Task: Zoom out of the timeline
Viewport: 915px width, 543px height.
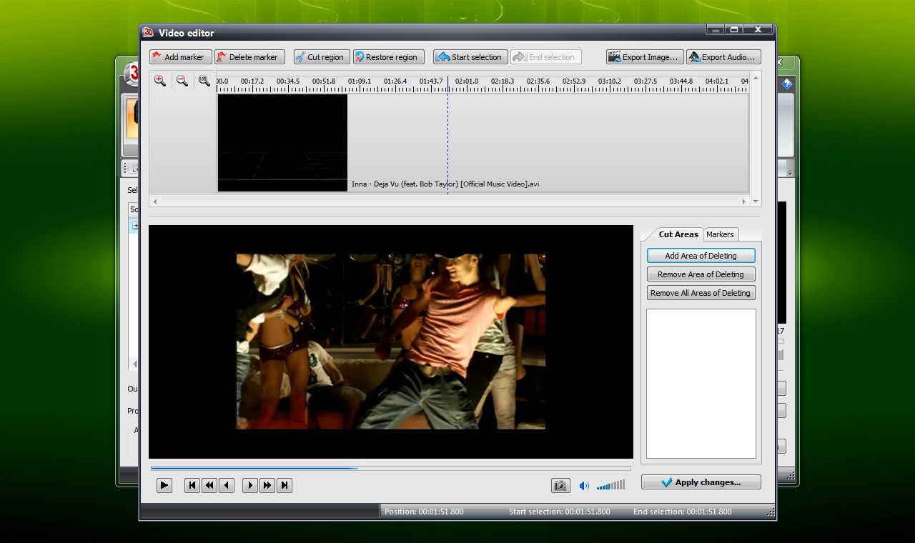Action: [x=182, y=81]
